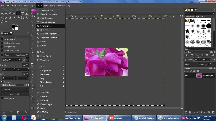The image size is (216, 121).
Task: Select the Paintbrush tool
Action: 6,18
